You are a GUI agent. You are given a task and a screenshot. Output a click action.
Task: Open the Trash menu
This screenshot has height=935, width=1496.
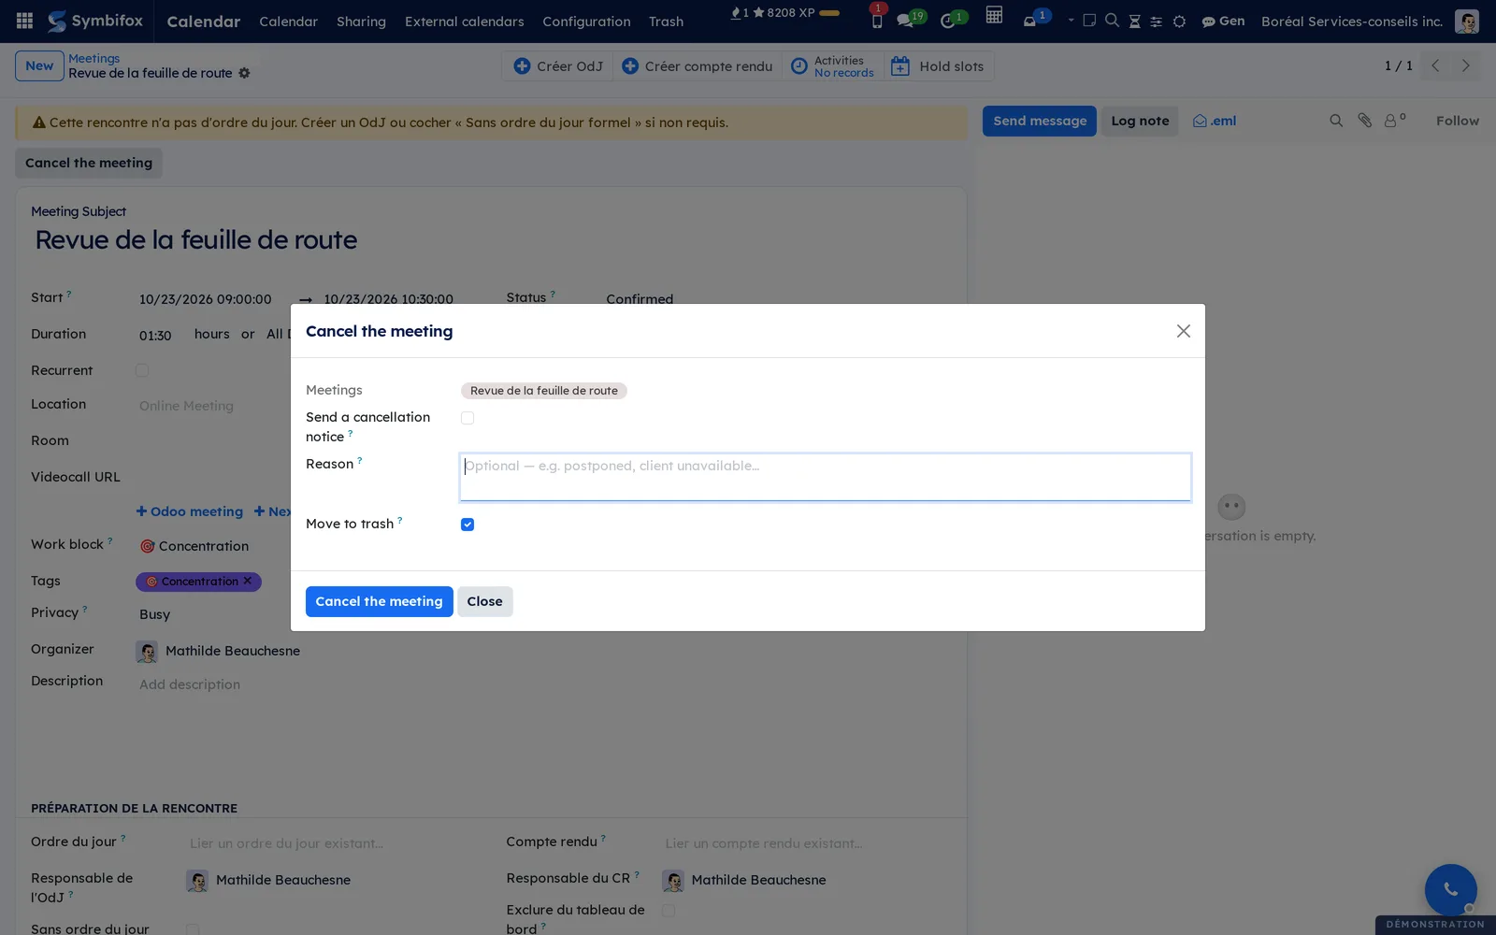click(666, 22)
